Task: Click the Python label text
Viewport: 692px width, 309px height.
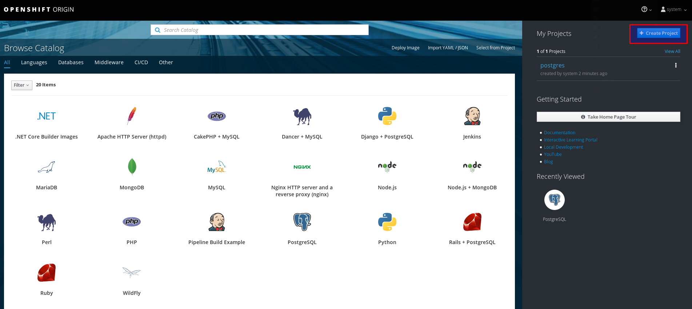Action: pos(387,242)
